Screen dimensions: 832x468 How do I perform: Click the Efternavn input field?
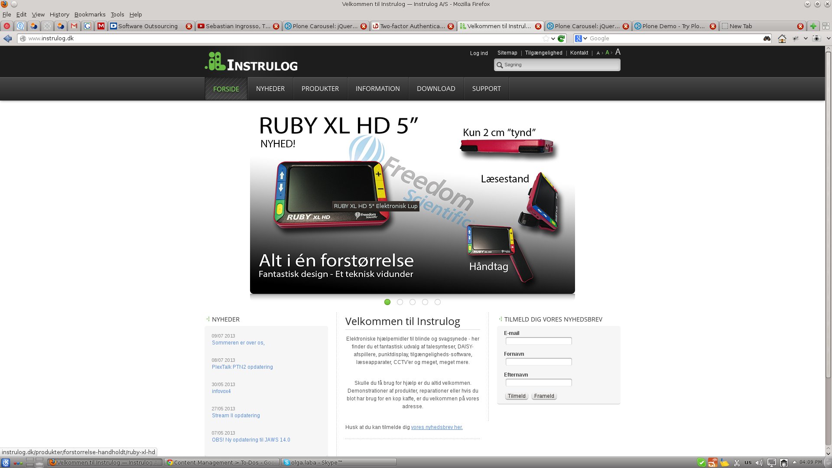pos(539,383)
